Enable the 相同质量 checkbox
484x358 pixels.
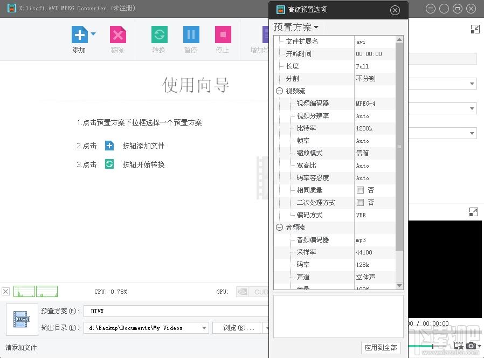click(360, 190)
